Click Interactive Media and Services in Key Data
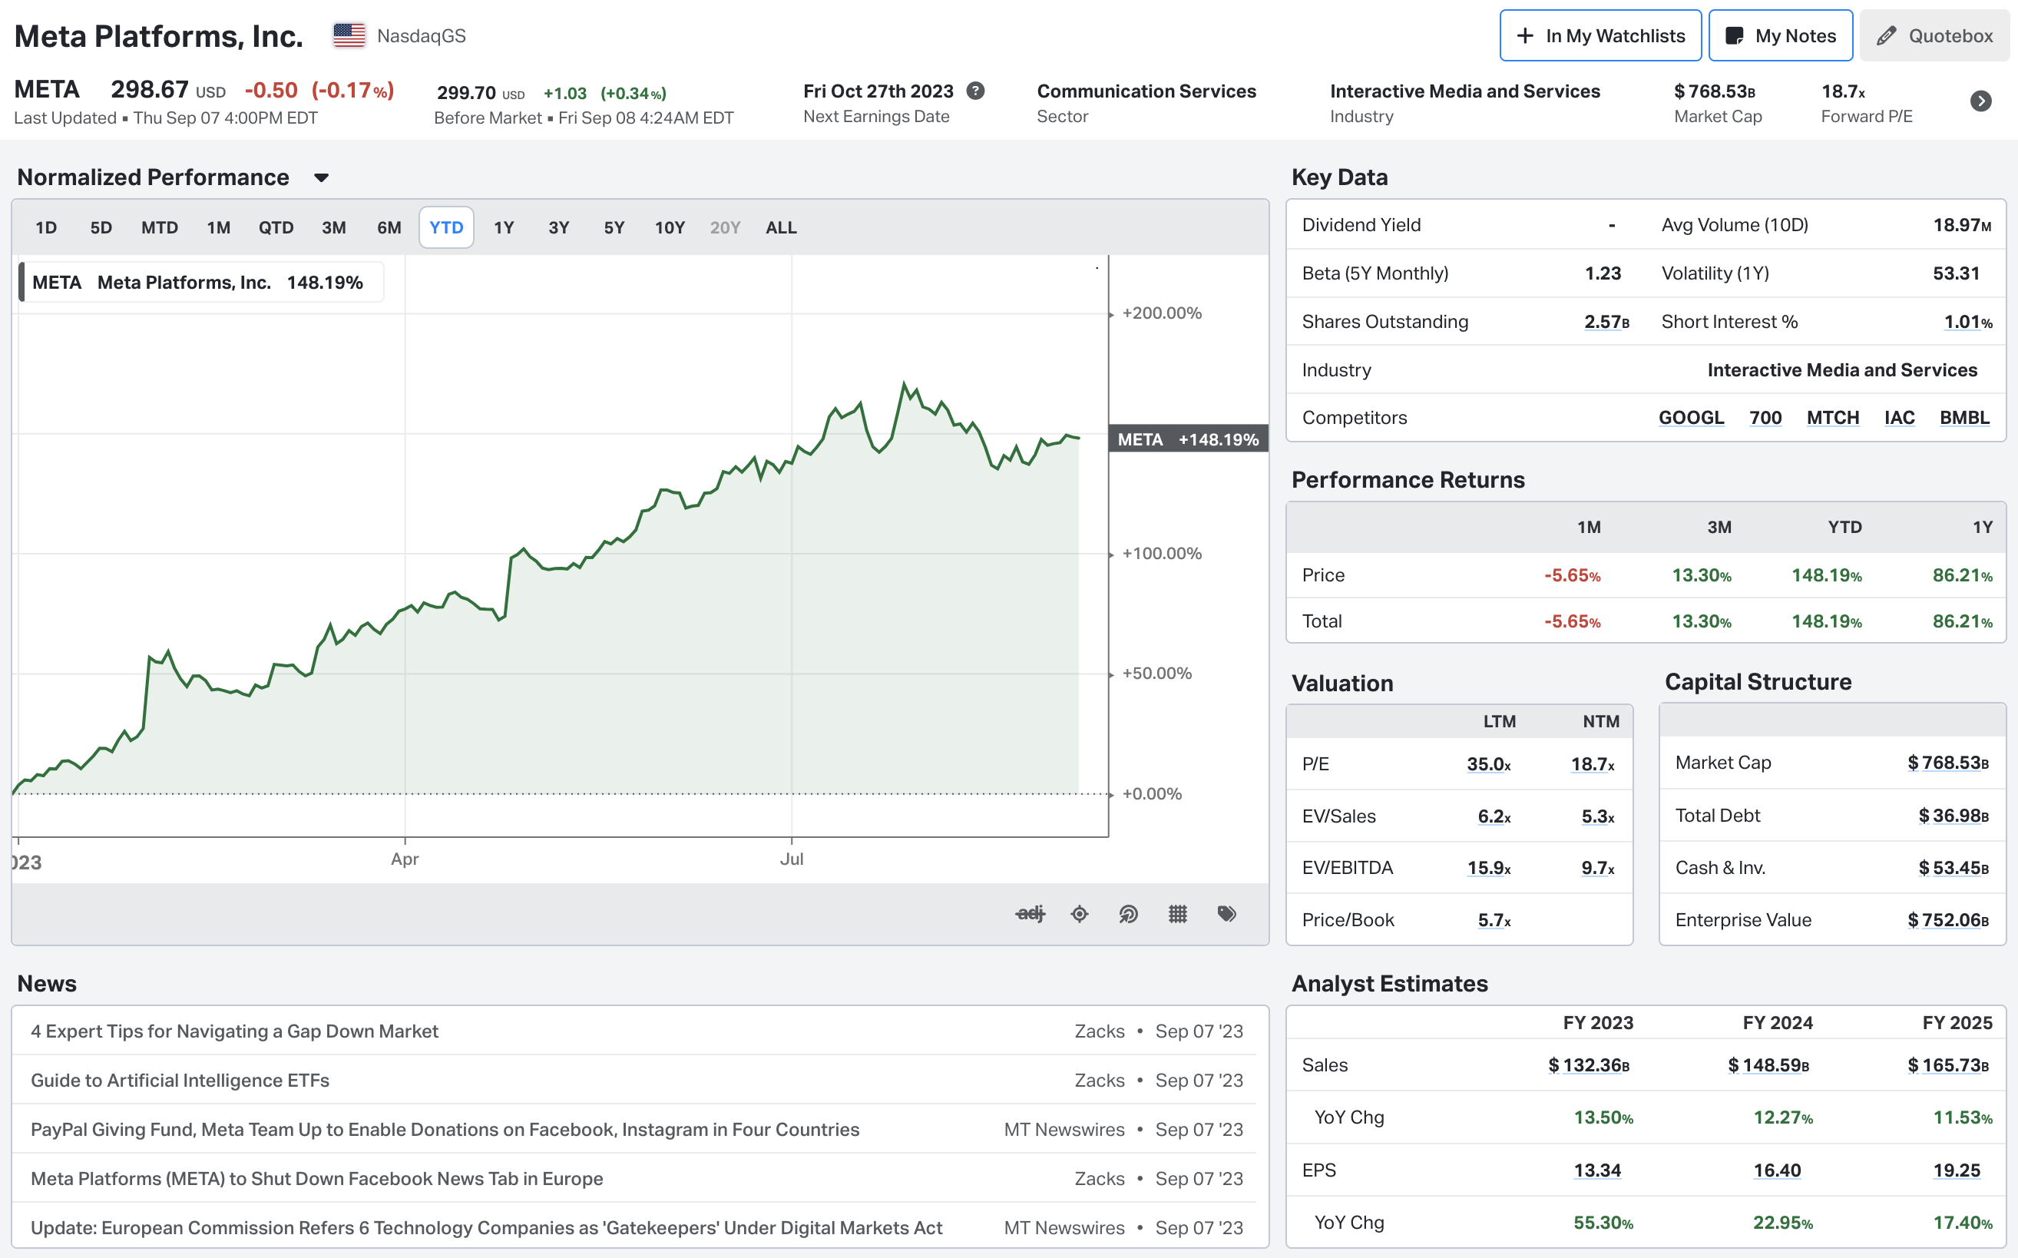The width and height of the screenshot is (2018, 1258). 1841,370
